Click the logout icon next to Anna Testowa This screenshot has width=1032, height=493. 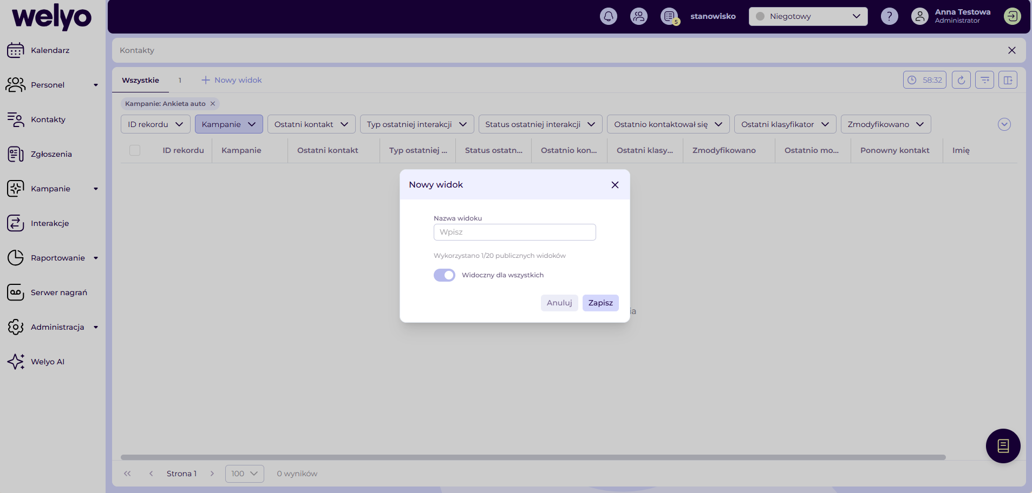(x=1013, y=16)
